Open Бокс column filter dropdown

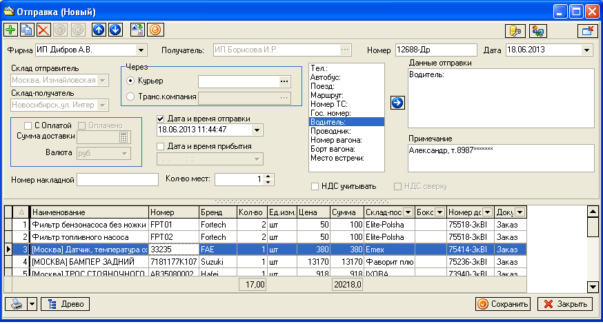(x=439, y=212)
